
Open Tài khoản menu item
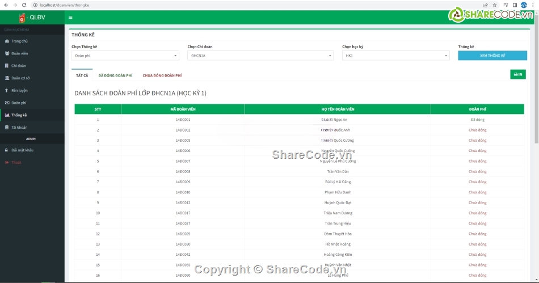tap(32, 128)
